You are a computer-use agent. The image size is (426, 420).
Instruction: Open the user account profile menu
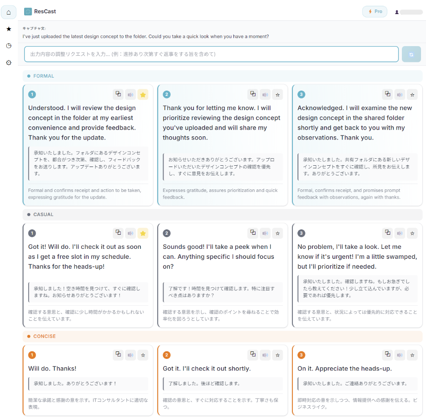(x=409, y=12)
